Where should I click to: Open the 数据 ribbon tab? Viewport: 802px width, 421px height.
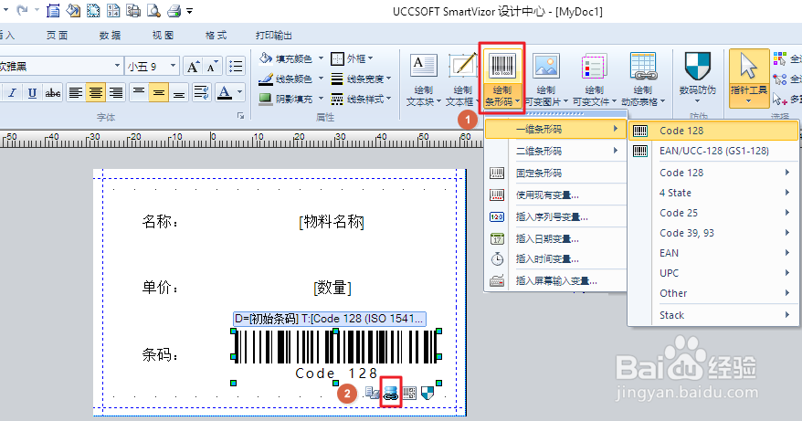(110, 36)
